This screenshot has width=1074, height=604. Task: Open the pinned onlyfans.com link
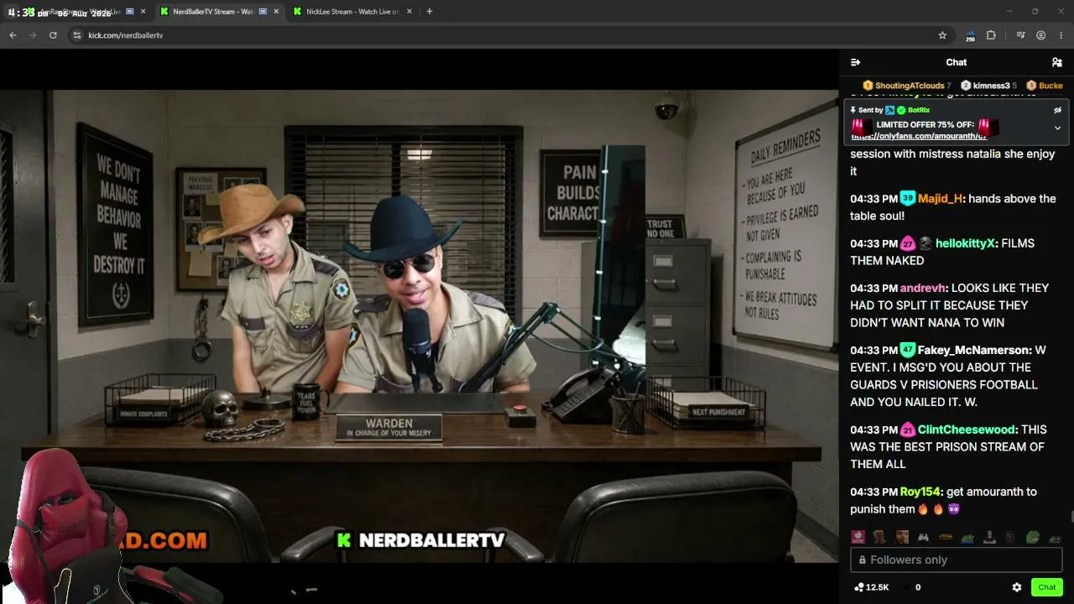(x=918, y=136)
